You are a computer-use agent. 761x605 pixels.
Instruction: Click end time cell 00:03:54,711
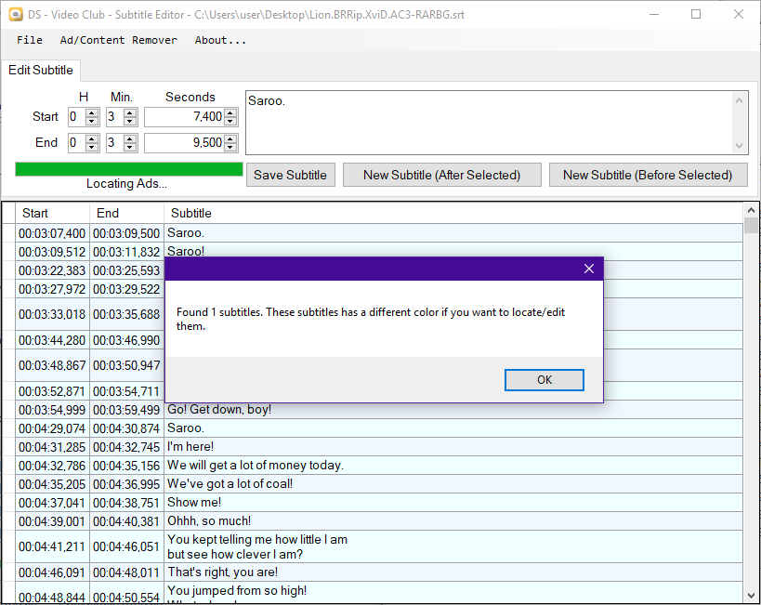tap(126, 391)
